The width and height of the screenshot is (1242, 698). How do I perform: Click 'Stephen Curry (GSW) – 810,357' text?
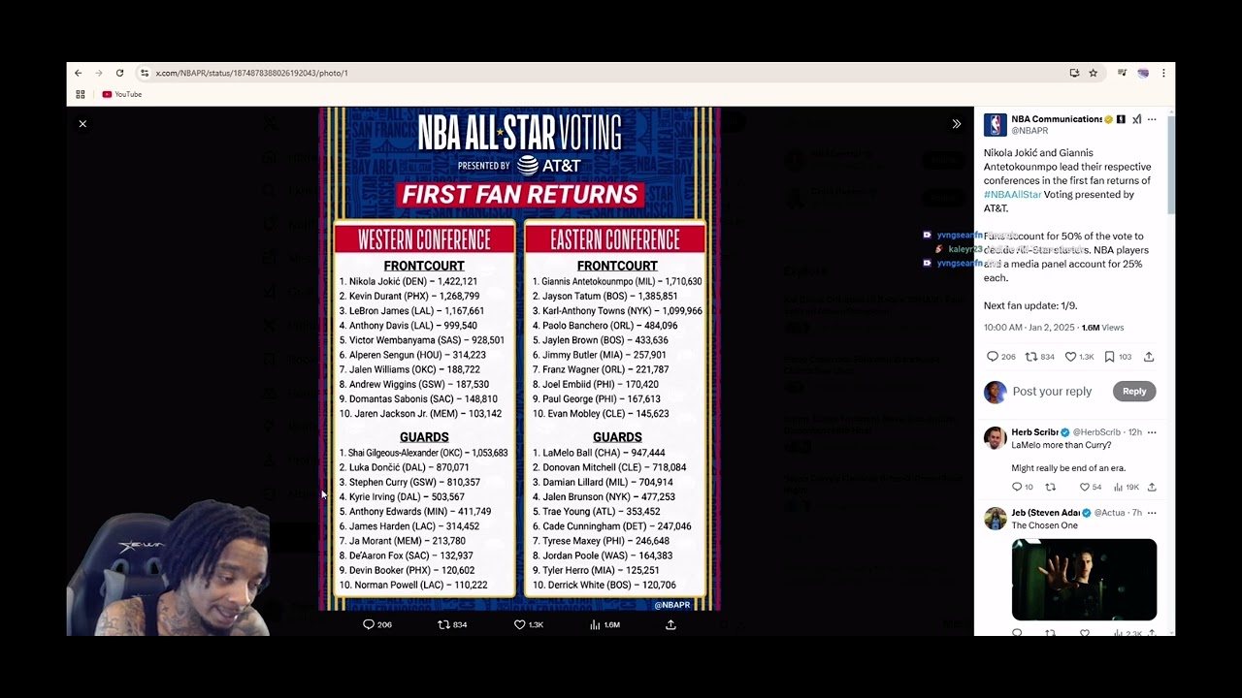click(x=409, y=482)
